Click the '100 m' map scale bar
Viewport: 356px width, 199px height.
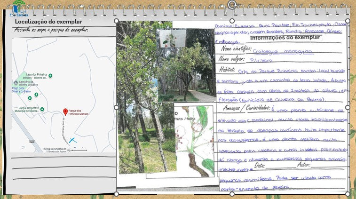[77, 150]
